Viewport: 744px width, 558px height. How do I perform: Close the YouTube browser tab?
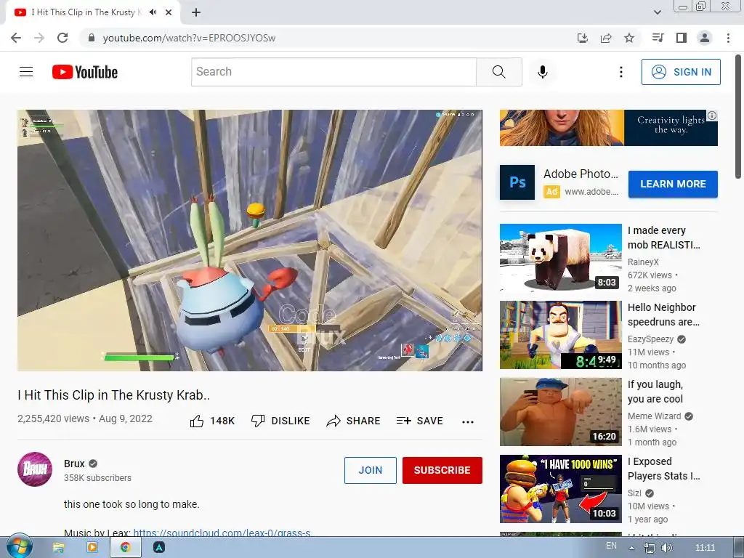pyautogui.click(x=169, y=12)
